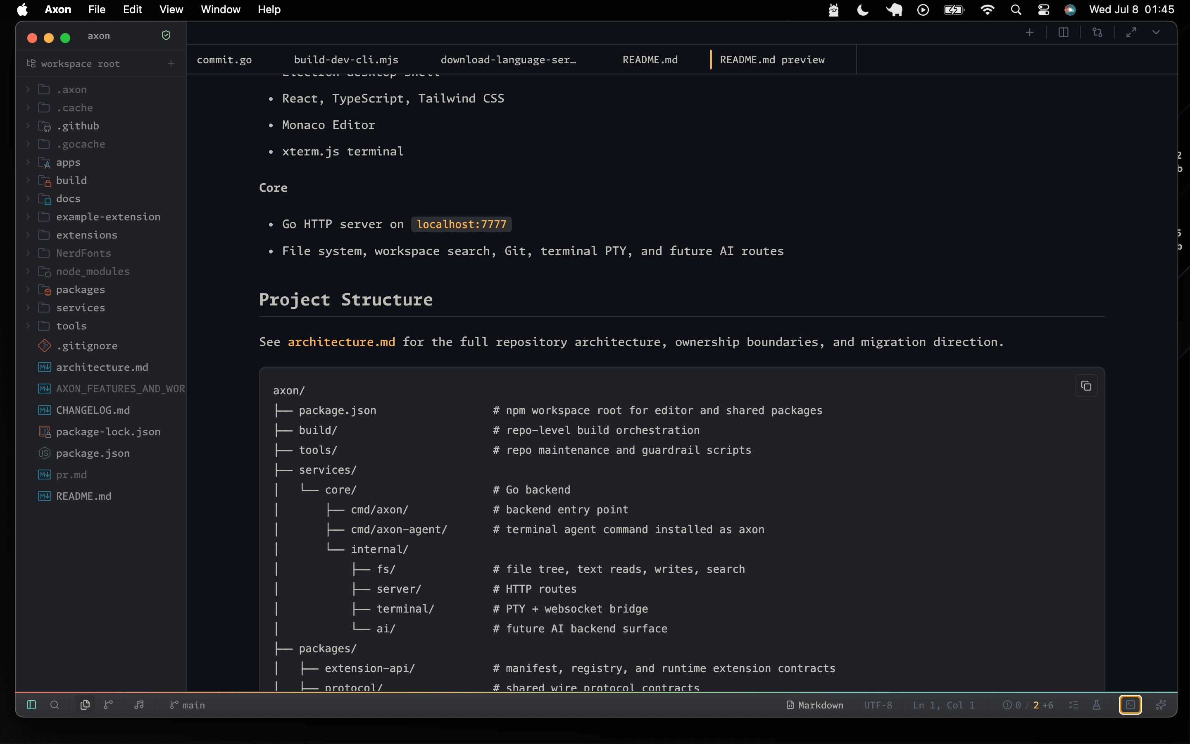Viewport: 1190px width, 744px height.
Task: Click the localhost:7777 inline code
Action: 461,224
